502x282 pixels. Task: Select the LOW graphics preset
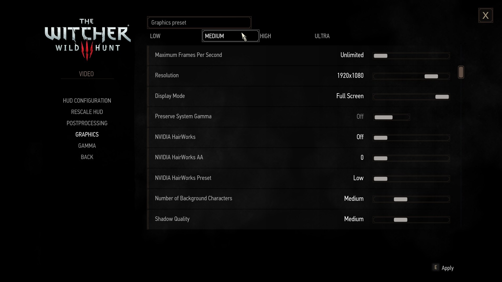[155, 36]
